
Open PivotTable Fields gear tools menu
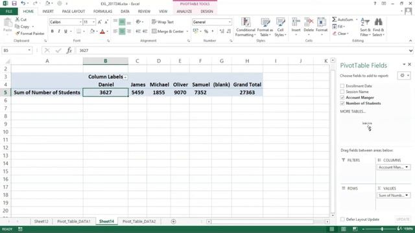click(x=404, y=76)
